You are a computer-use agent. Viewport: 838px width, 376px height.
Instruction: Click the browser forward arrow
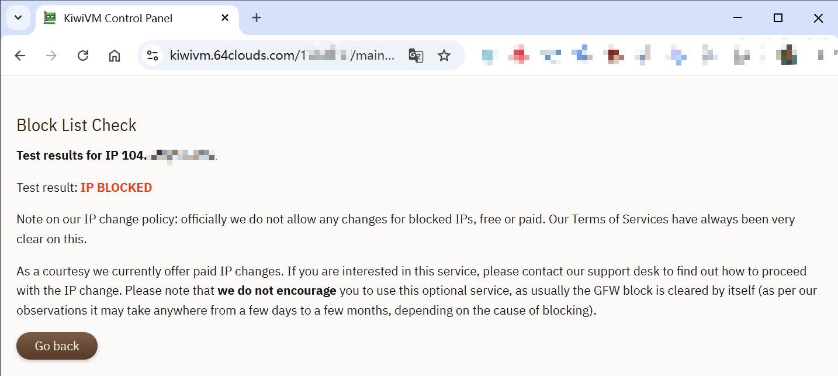(x=51, y=56)
